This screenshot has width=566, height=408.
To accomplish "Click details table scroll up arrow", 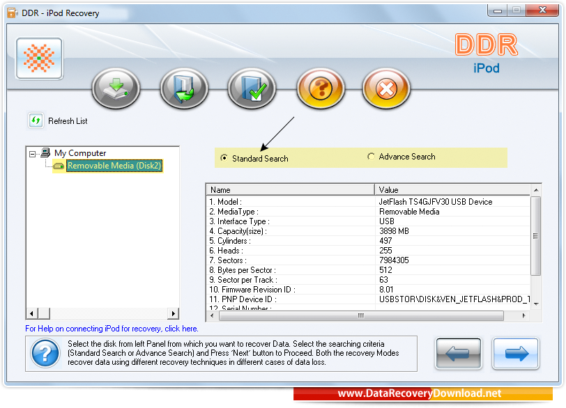I will [536, 190].
